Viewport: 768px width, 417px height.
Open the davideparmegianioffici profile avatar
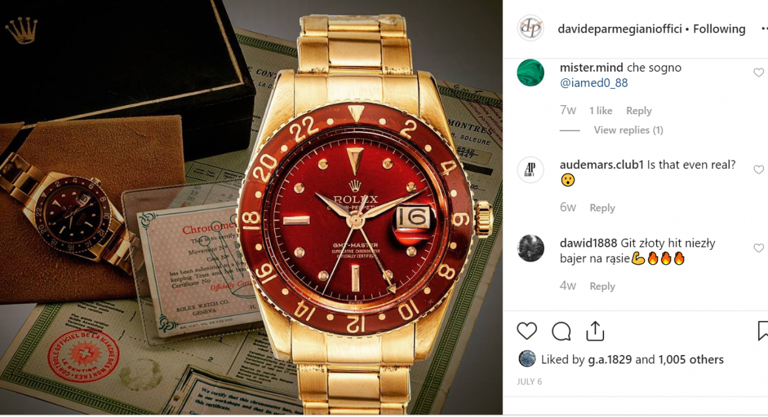click(530, 28)
